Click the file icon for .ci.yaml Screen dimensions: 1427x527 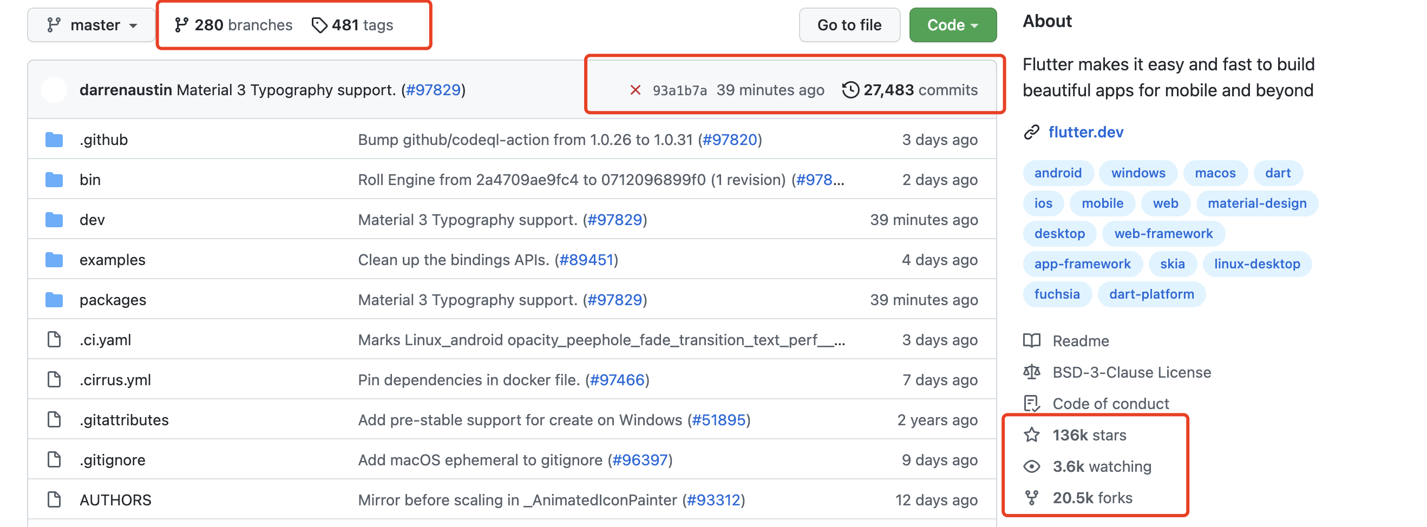click(54, 340)
